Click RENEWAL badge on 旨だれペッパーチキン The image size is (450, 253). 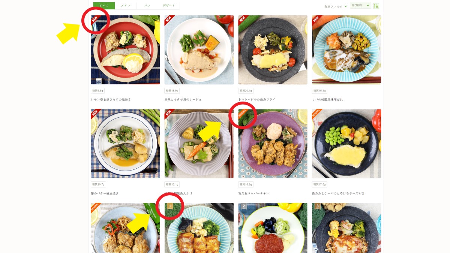click(243, 114)
